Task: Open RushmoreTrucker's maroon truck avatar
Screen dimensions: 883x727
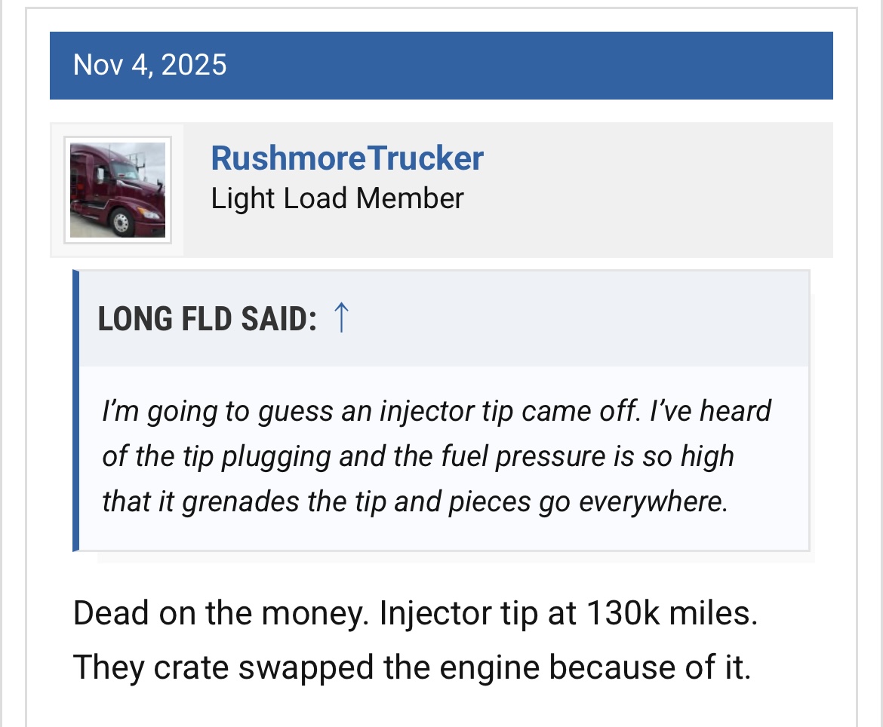Action: point(118,190)
